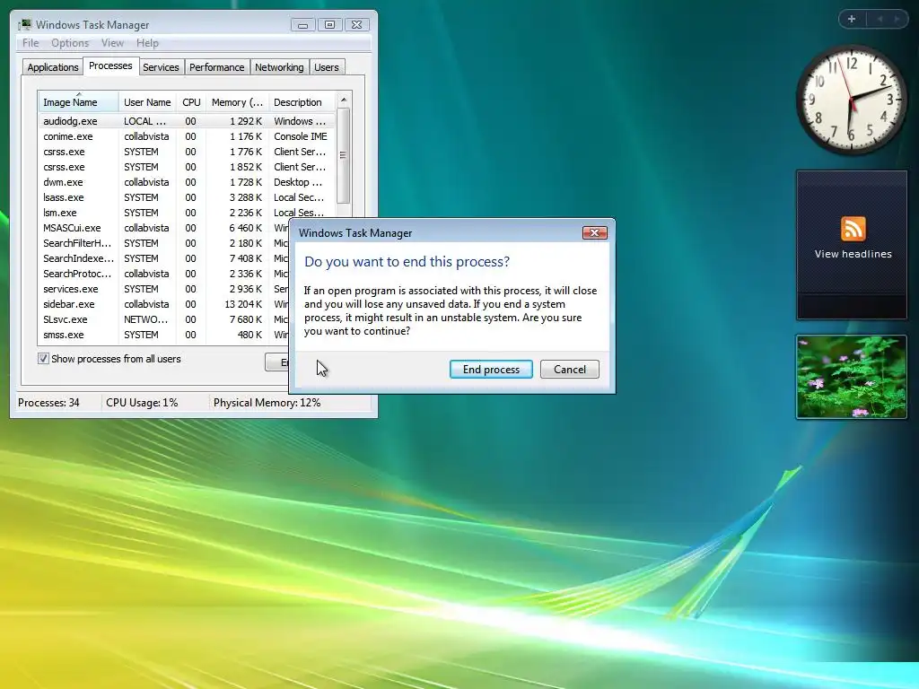Click the process list scroll up arrow
Image resolution: width=919 pixels, height=689 pixels.
[x=344, y=100]
